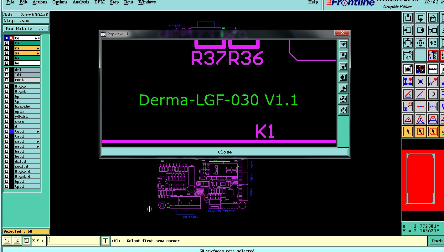Click the Home view house icon
The width and height of the screenshot is (444, 252).
tap(433, 18)
